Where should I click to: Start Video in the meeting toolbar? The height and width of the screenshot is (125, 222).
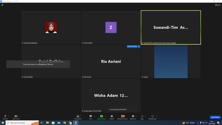pos(16,117)
